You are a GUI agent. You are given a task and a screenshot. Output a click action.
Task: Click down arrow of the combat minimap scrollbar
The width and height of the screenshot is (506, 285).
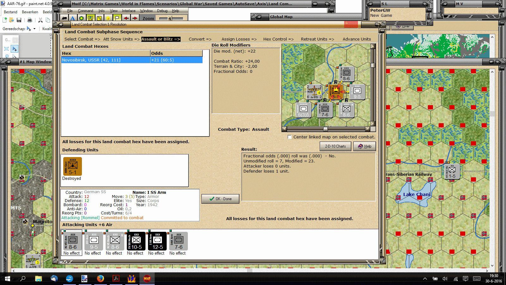point(373,124)
